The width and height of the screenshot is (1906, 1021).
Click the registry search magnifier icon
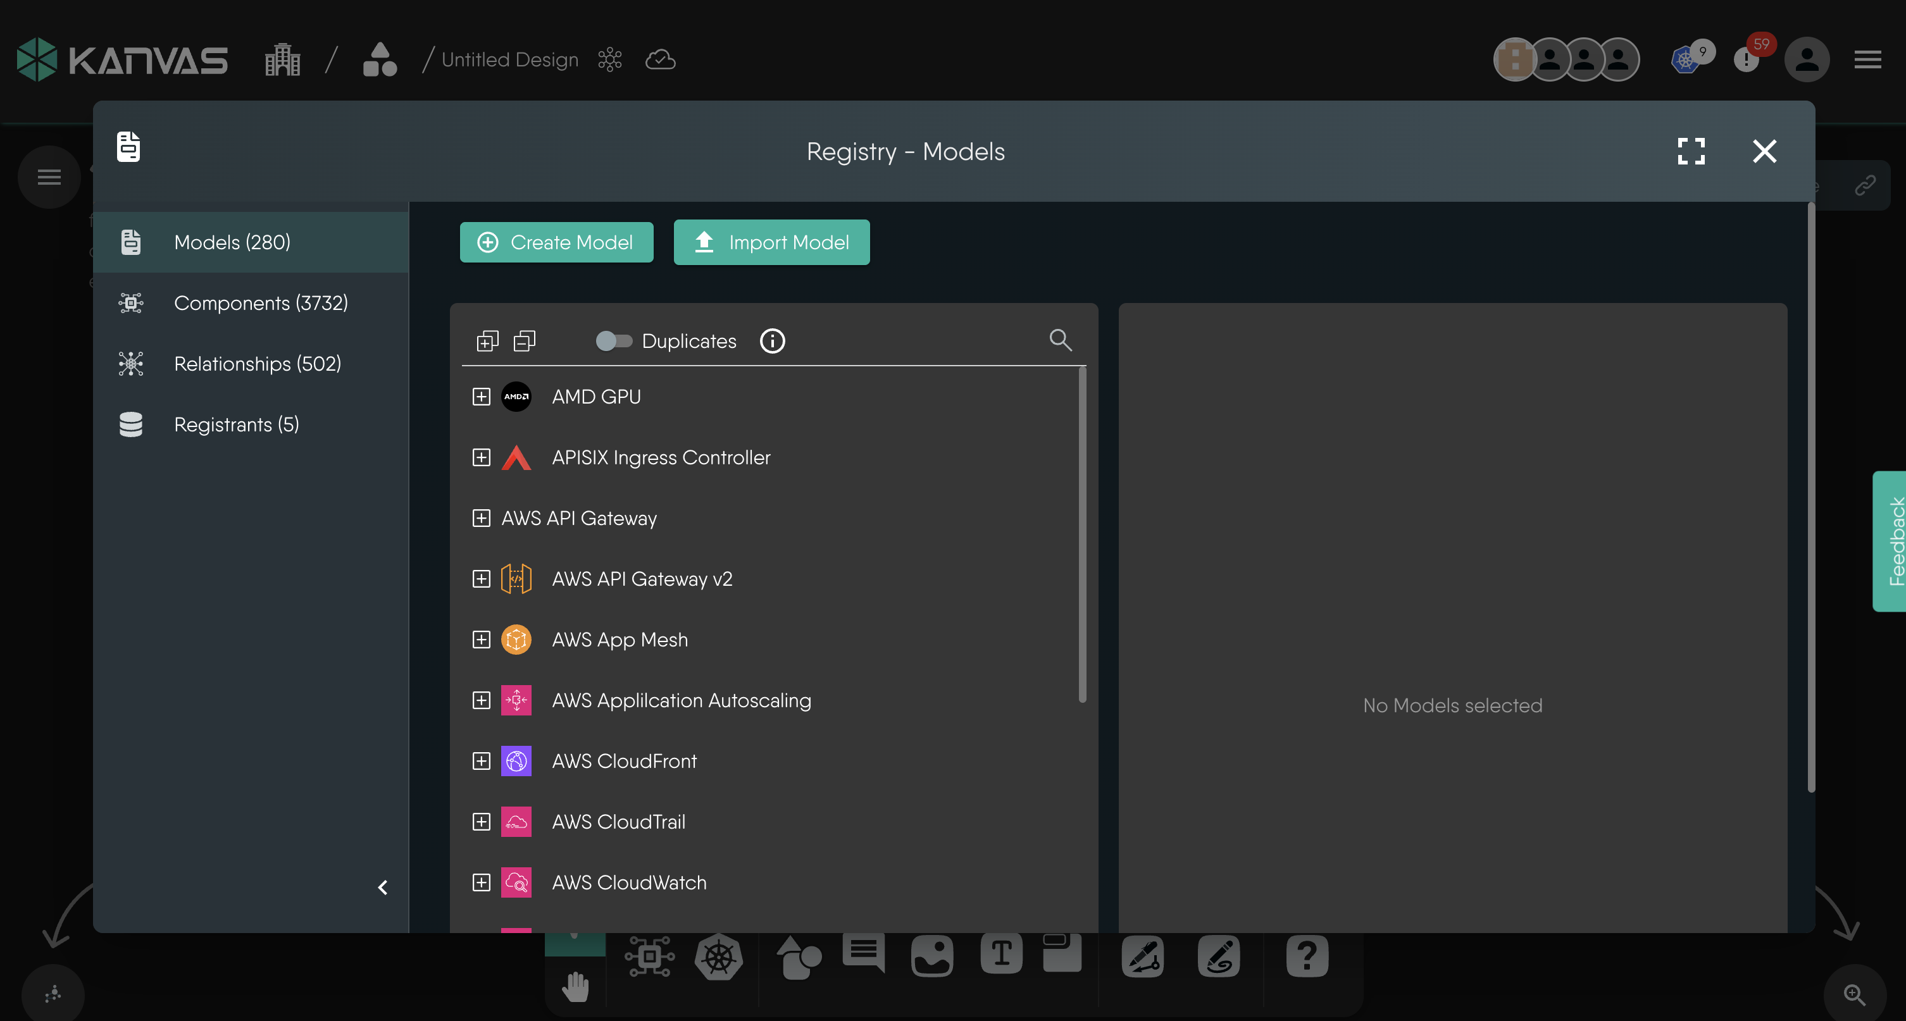tap(1061, 340)
